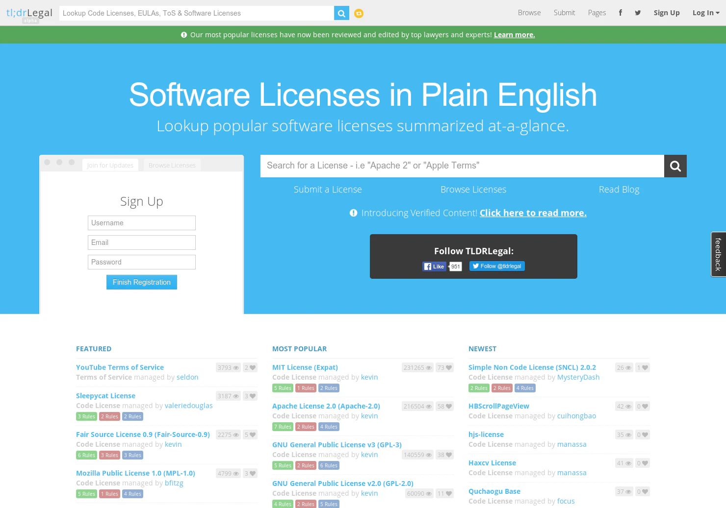Switch to the Join for Updates tab

[110, 165]
